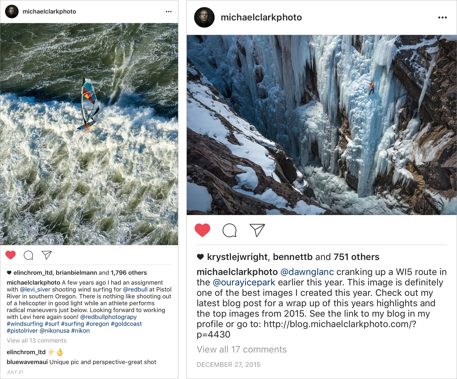Unlike the windsurfing post via red heart
The width and height of the screenshot is (457, 379).
tap(11, 255)
